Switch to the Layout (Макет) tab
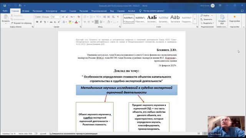 coord(63,11)
